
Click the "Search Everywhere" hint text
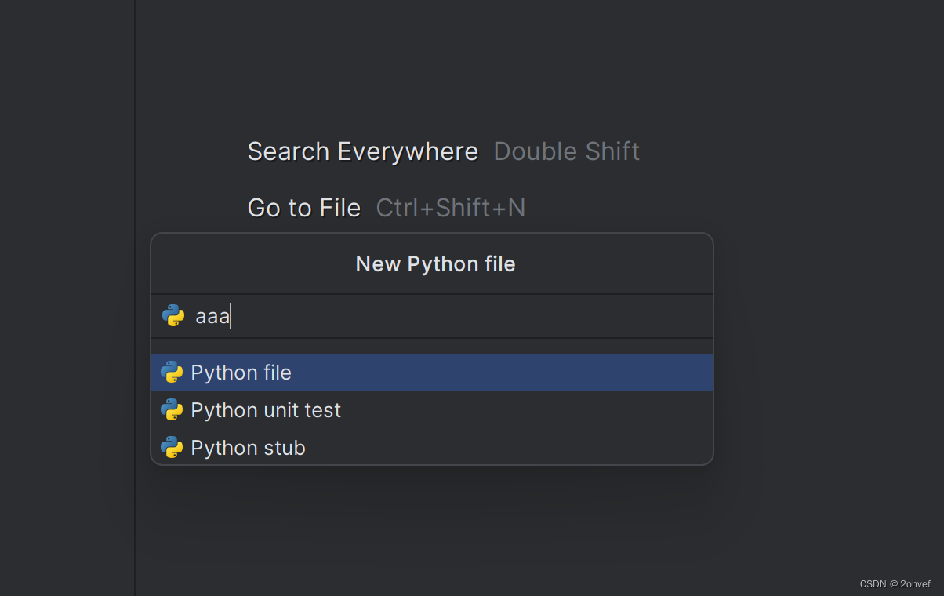point(362,151)
